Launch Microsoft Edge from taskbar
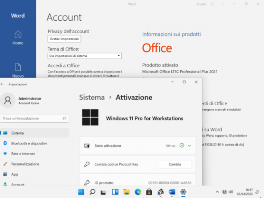264x198 pixels. [138, 192]
